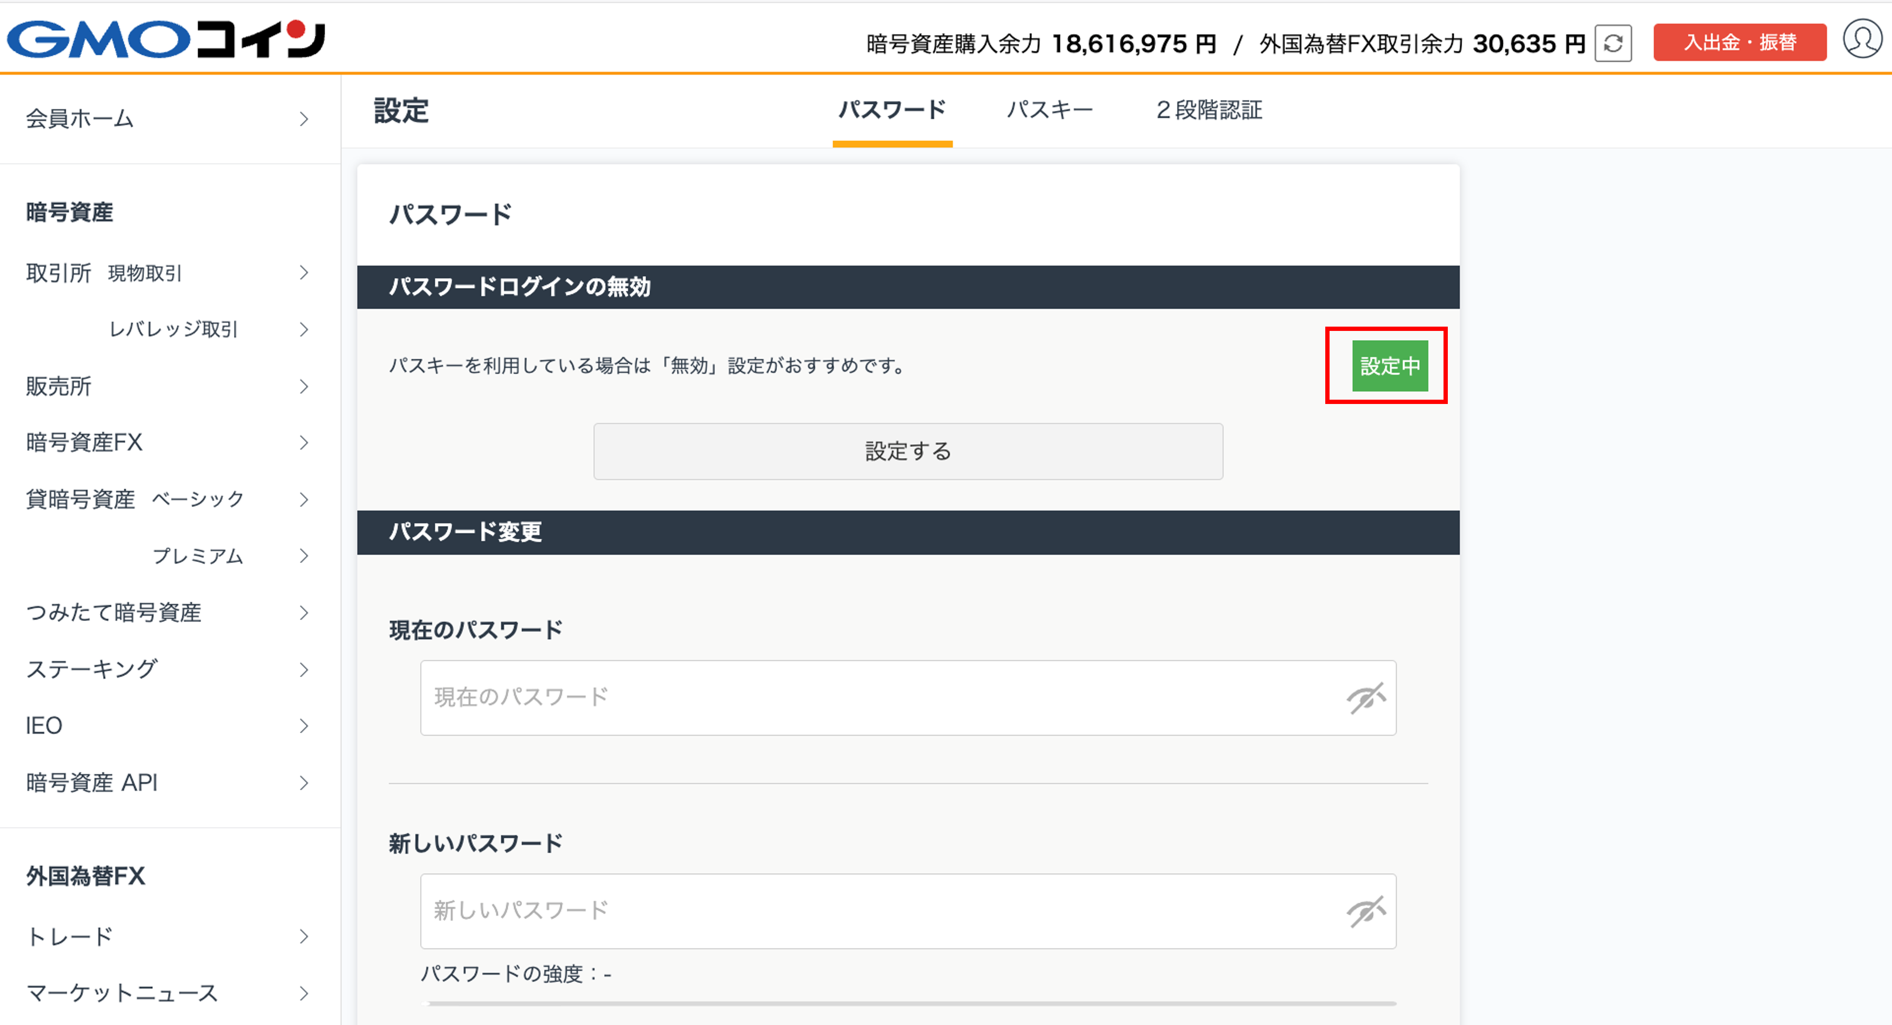Open マーケットニュース in sidebar
The width and height of the screenshot is (1892, 1025).
tap(170, 994)
